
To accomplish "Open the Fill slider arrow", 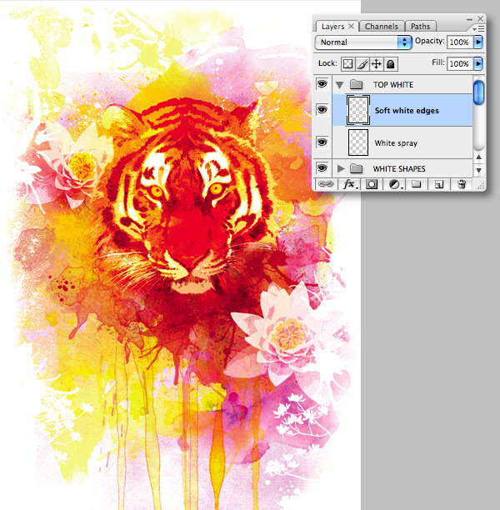I will coord(478,63).
